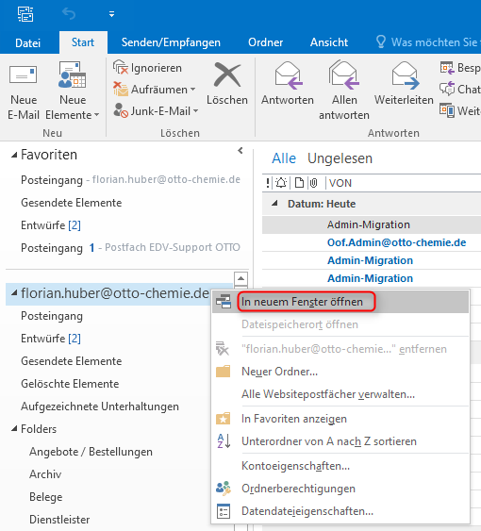The image size is (481, 531).
Task: Sort by attachment paperclip column
Action: 314,183
